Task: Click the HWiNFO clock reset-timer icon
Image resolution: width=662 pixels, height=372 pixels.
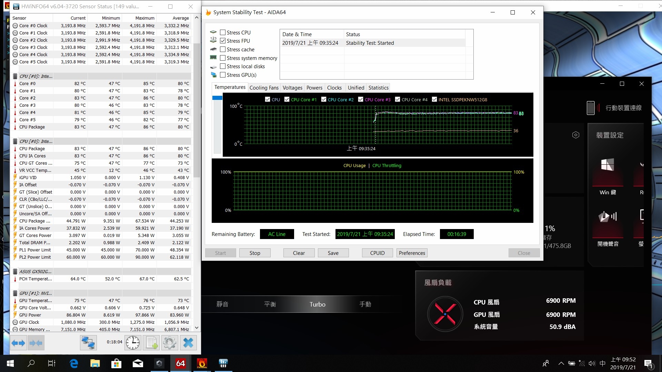Action: (133, 343)
